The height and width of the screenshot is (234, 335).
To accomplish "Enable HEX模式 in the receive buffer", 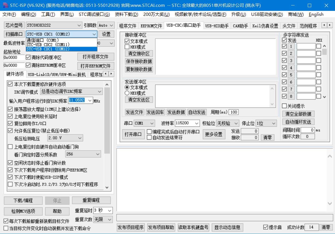I will tap(127, 47).
